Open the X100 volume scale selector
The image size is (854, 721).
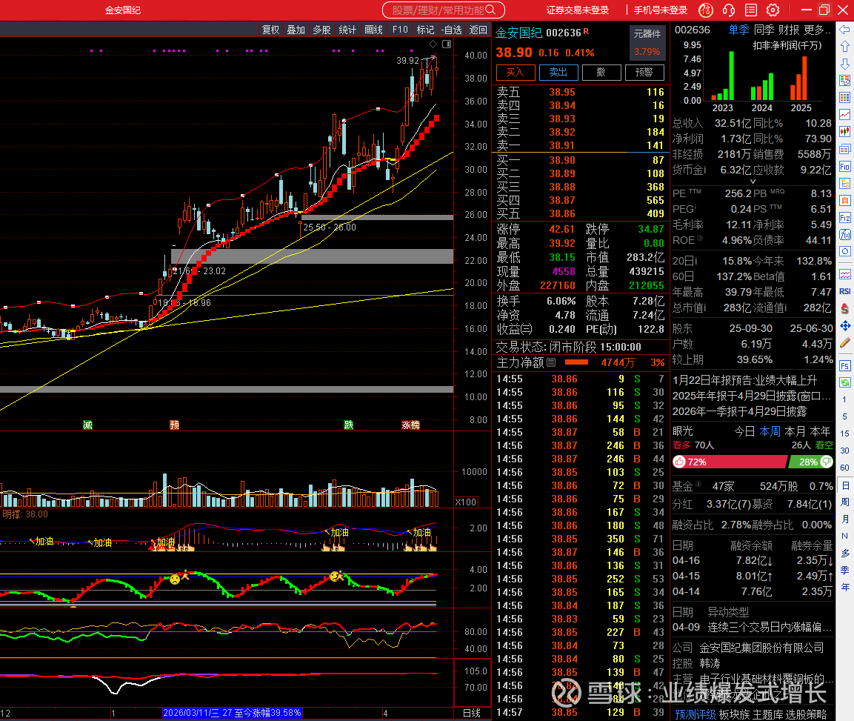tap(466, 502)
